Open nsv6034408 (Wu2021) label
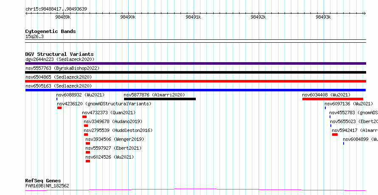This screenshot has height=195, width=378. (x=327, y=95)
